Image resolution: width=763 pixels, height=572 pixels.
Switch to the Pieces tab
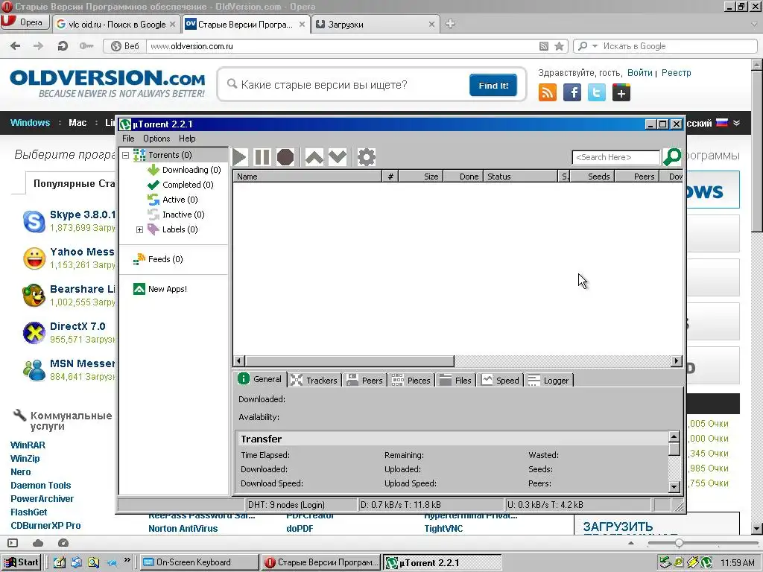click(411, 381)
